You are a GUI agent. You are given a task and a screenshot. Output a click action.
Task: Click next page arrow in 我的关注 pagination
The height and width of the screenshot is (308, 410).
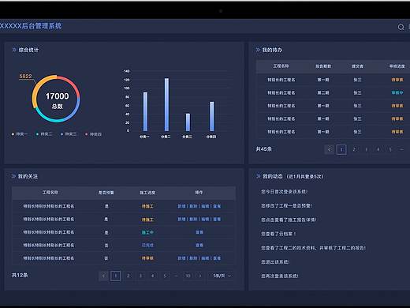point(200,276)
